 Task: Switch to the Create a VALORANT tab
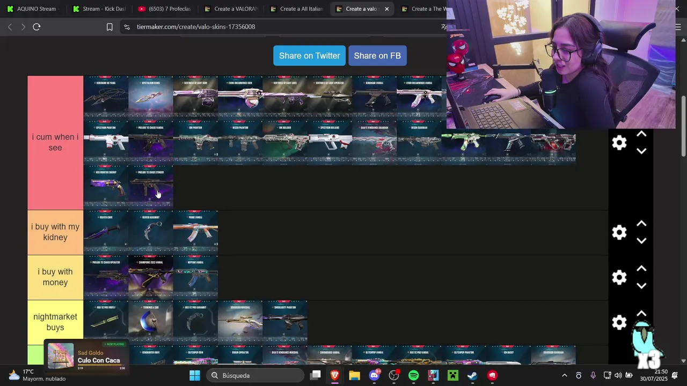coord(230,9)
